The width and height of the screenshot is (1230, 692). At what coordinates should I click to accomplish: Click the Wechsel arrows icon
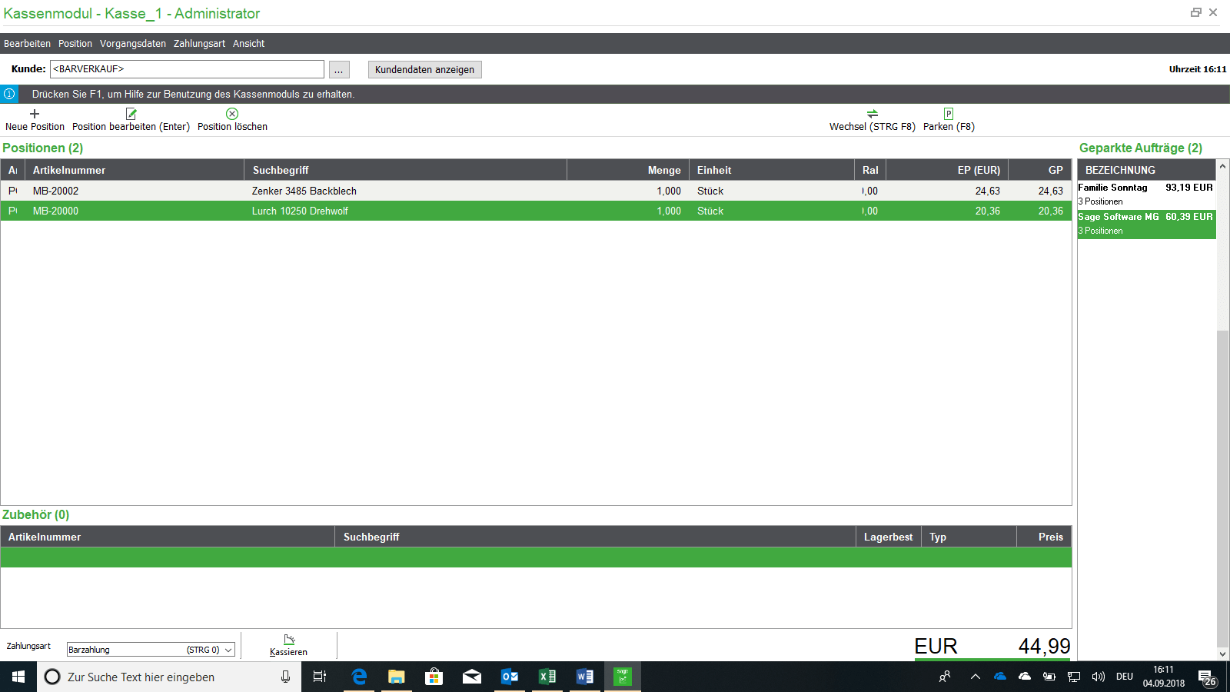872,114
